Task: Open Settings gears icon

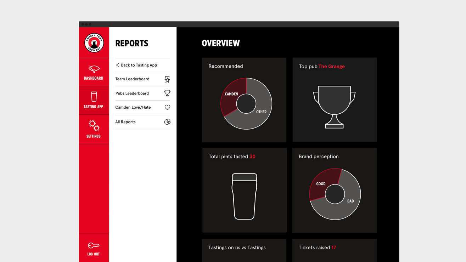Action: [x=94, y=126]
